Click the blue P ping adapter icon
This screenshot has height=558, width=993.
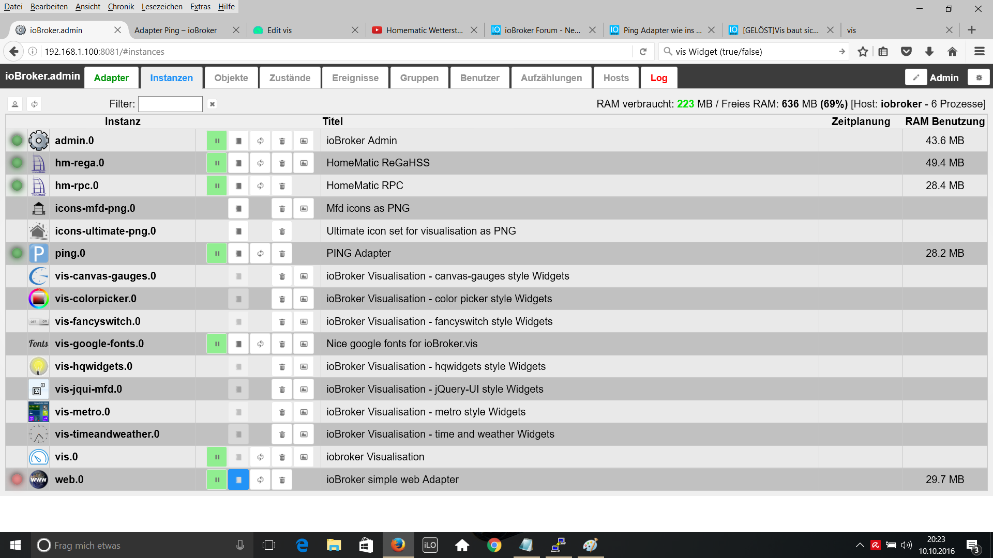pos(38,253)
